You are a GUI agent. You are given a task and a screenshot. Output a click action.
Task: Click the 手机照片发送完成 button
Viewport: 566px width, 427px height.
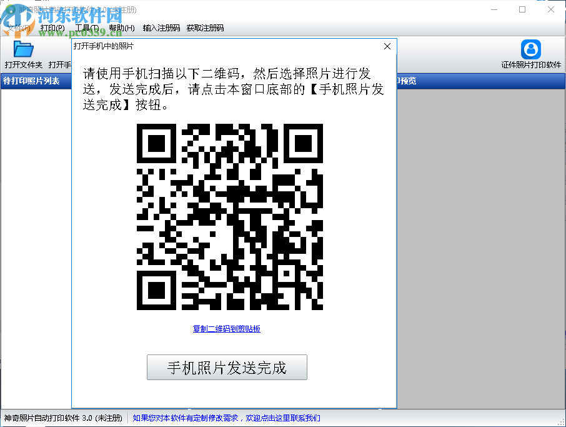[227, 368]
